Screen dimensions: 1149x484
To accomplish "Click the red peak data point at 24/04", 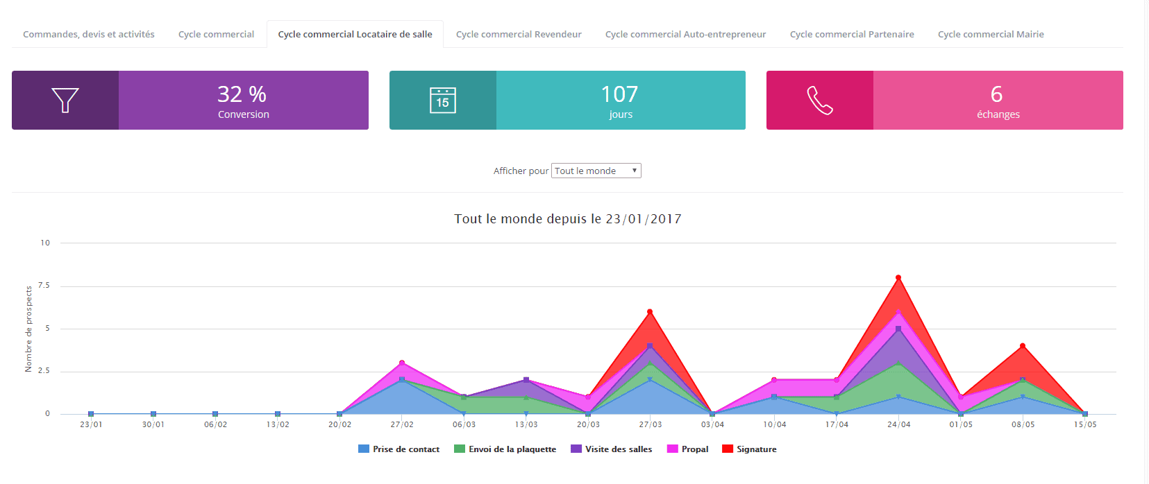I will coord(898,277).
